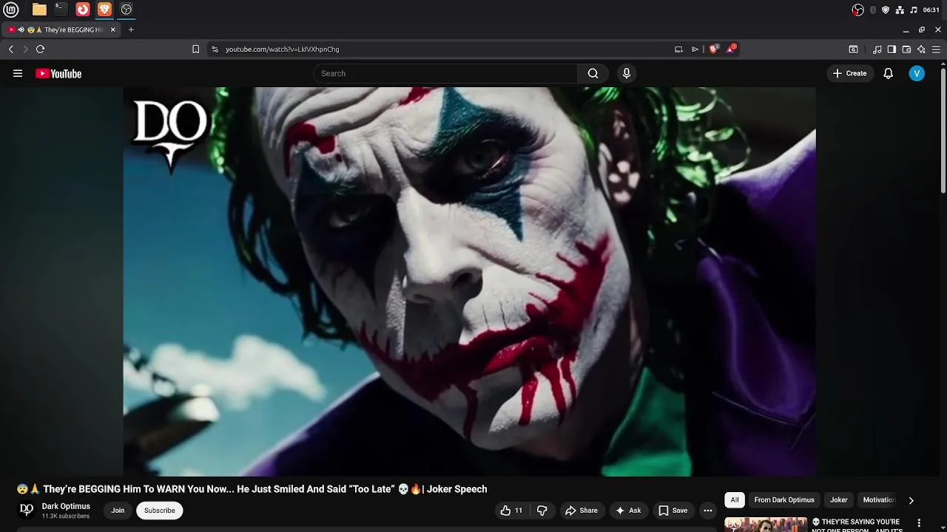The width and height of the screenshot is (947, 532).
Task: Click the page vertical scrollbar
Action: click(x=943, y=132)
